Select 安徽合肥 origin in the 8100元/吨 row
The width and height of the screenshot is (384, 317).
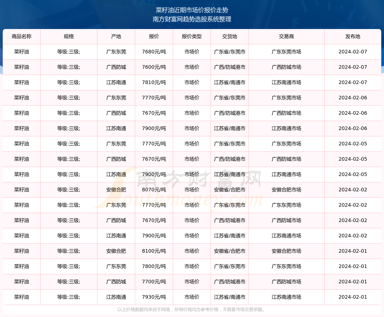116,251
